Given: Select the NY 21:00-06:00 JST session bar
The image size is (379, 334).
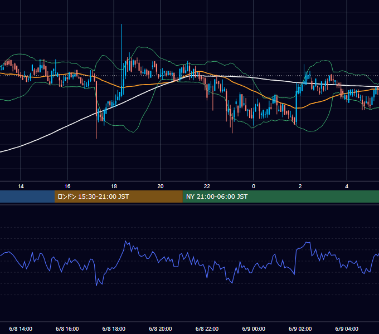Looking at the screenshot, I should pyautogui.click(x=280, y=197).
